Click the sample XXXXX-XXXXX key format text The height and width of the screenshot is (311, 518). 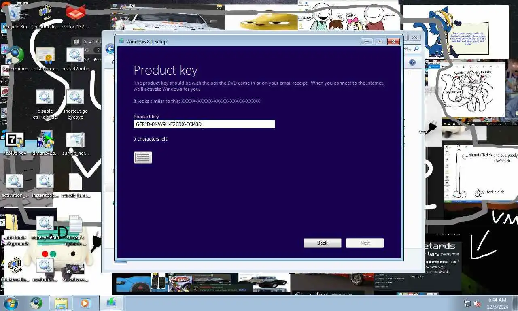221,101
